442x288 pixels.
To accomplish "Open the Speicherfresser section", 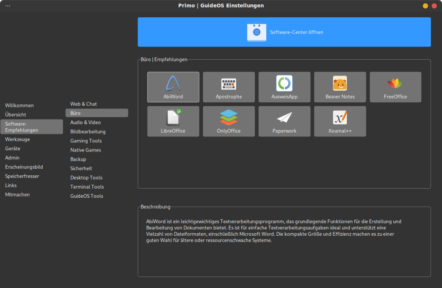I will coord(22,176).
